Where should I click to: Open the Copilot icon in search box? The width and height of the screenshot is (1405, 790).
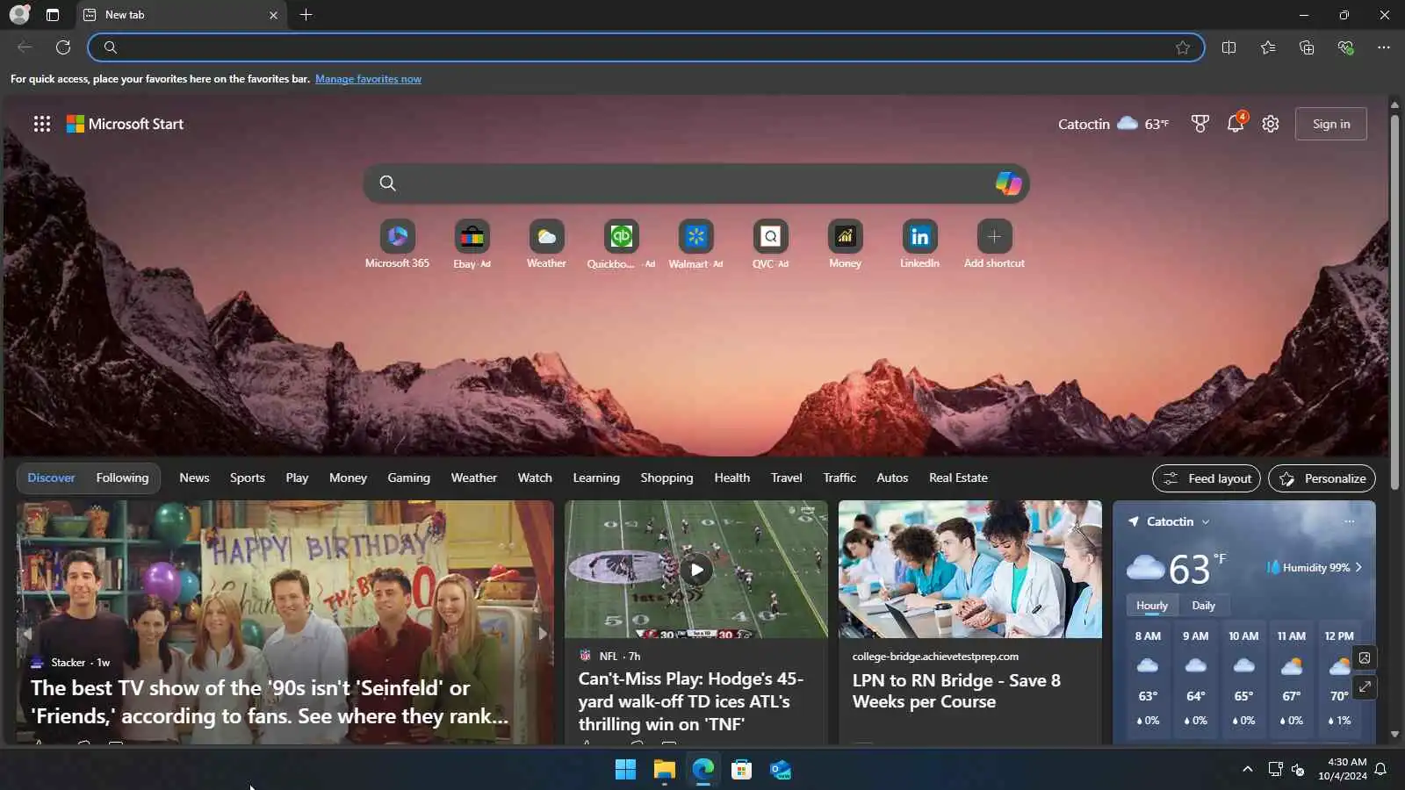(1008, 183)
